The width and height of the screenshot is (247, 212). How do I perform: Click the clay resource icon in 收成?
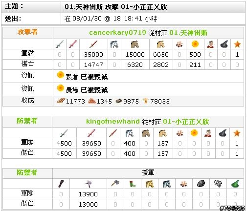[x=92, y=101]
